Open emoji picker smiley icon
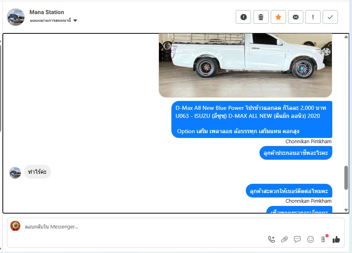The width and height of the screenshot is (352, 253). tap(311, 239)
